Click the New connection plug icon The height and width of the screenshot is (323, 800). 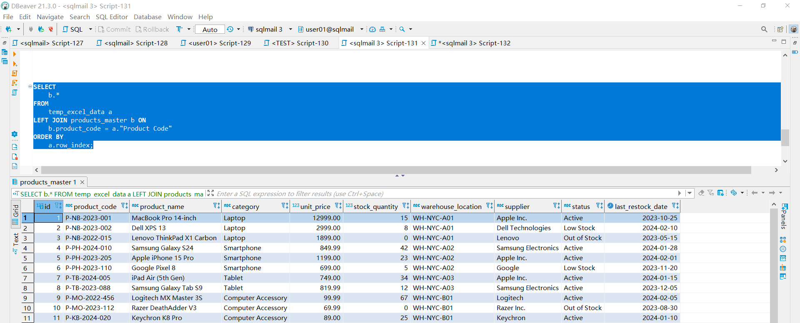point(8,29)
